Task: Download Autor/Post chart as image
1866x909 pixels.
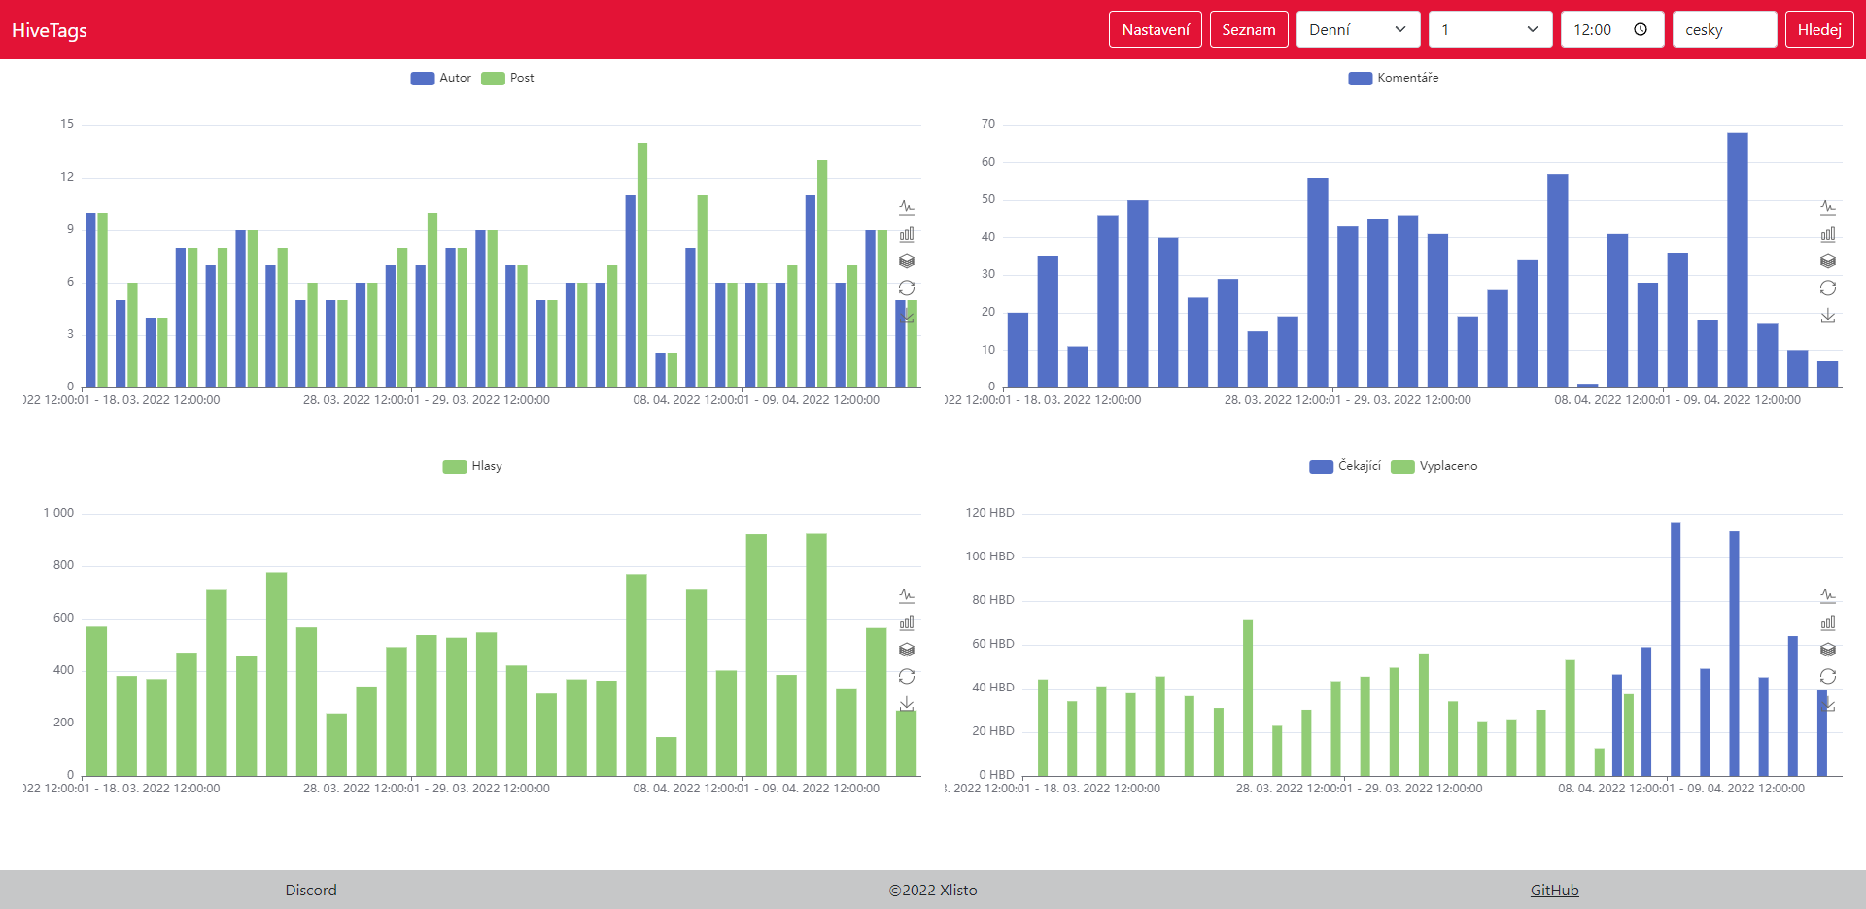Action: coord(907,316)
